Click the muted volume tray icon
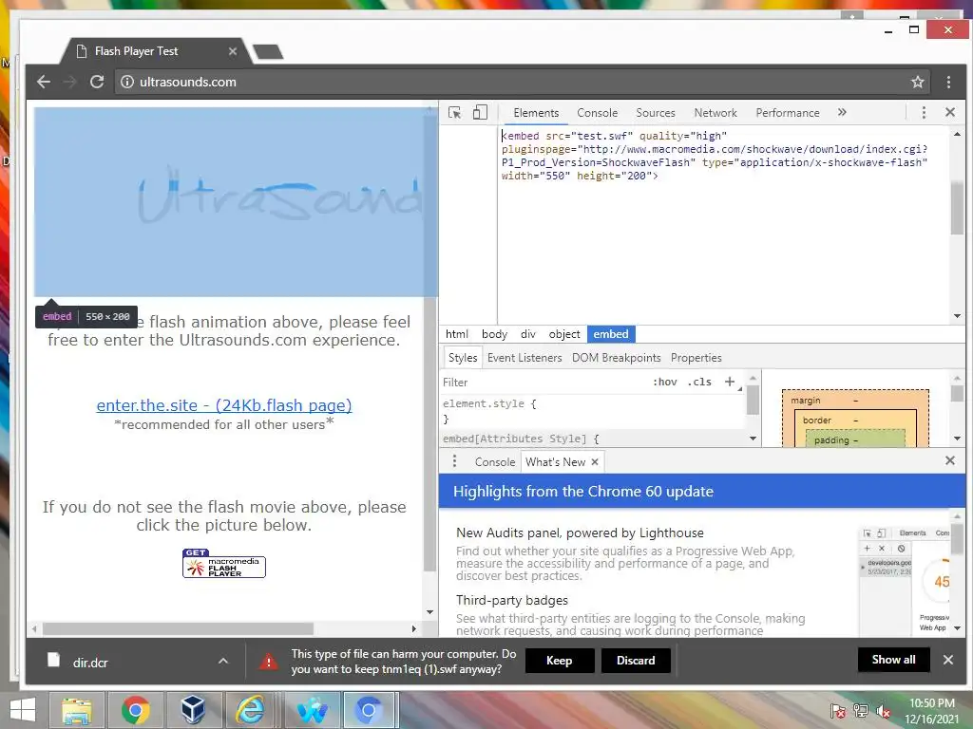973x729 pixels. click(883, 711)
